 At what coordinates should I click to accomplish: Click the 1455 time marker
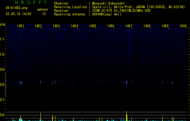tap(92, 26)
